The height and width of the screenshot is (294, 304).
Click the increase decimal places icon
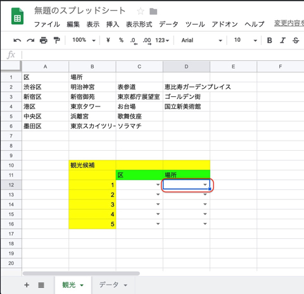[x=147, y=41]
